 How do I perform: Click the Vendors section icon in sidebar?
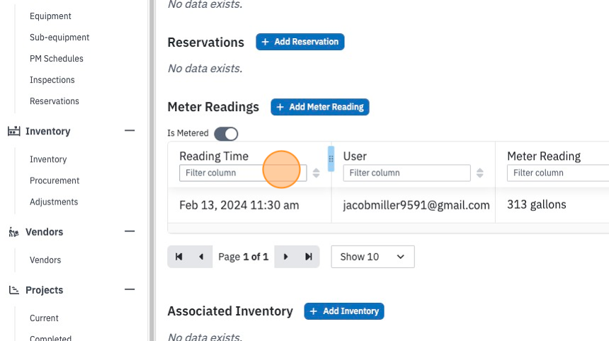(x=13, y=232)
